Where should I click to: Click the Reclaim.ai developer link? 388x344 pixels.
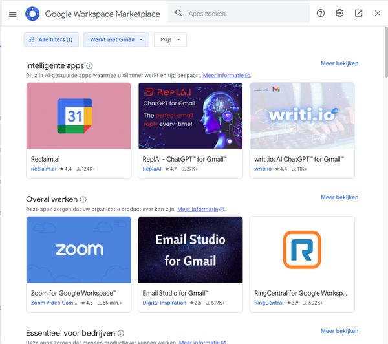[43, 169]
